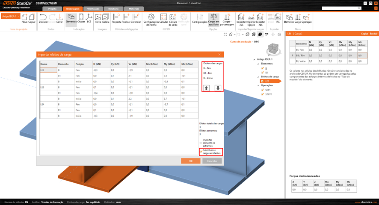
Task: Open the Relatório tab
Action: [x=114, y=9]
